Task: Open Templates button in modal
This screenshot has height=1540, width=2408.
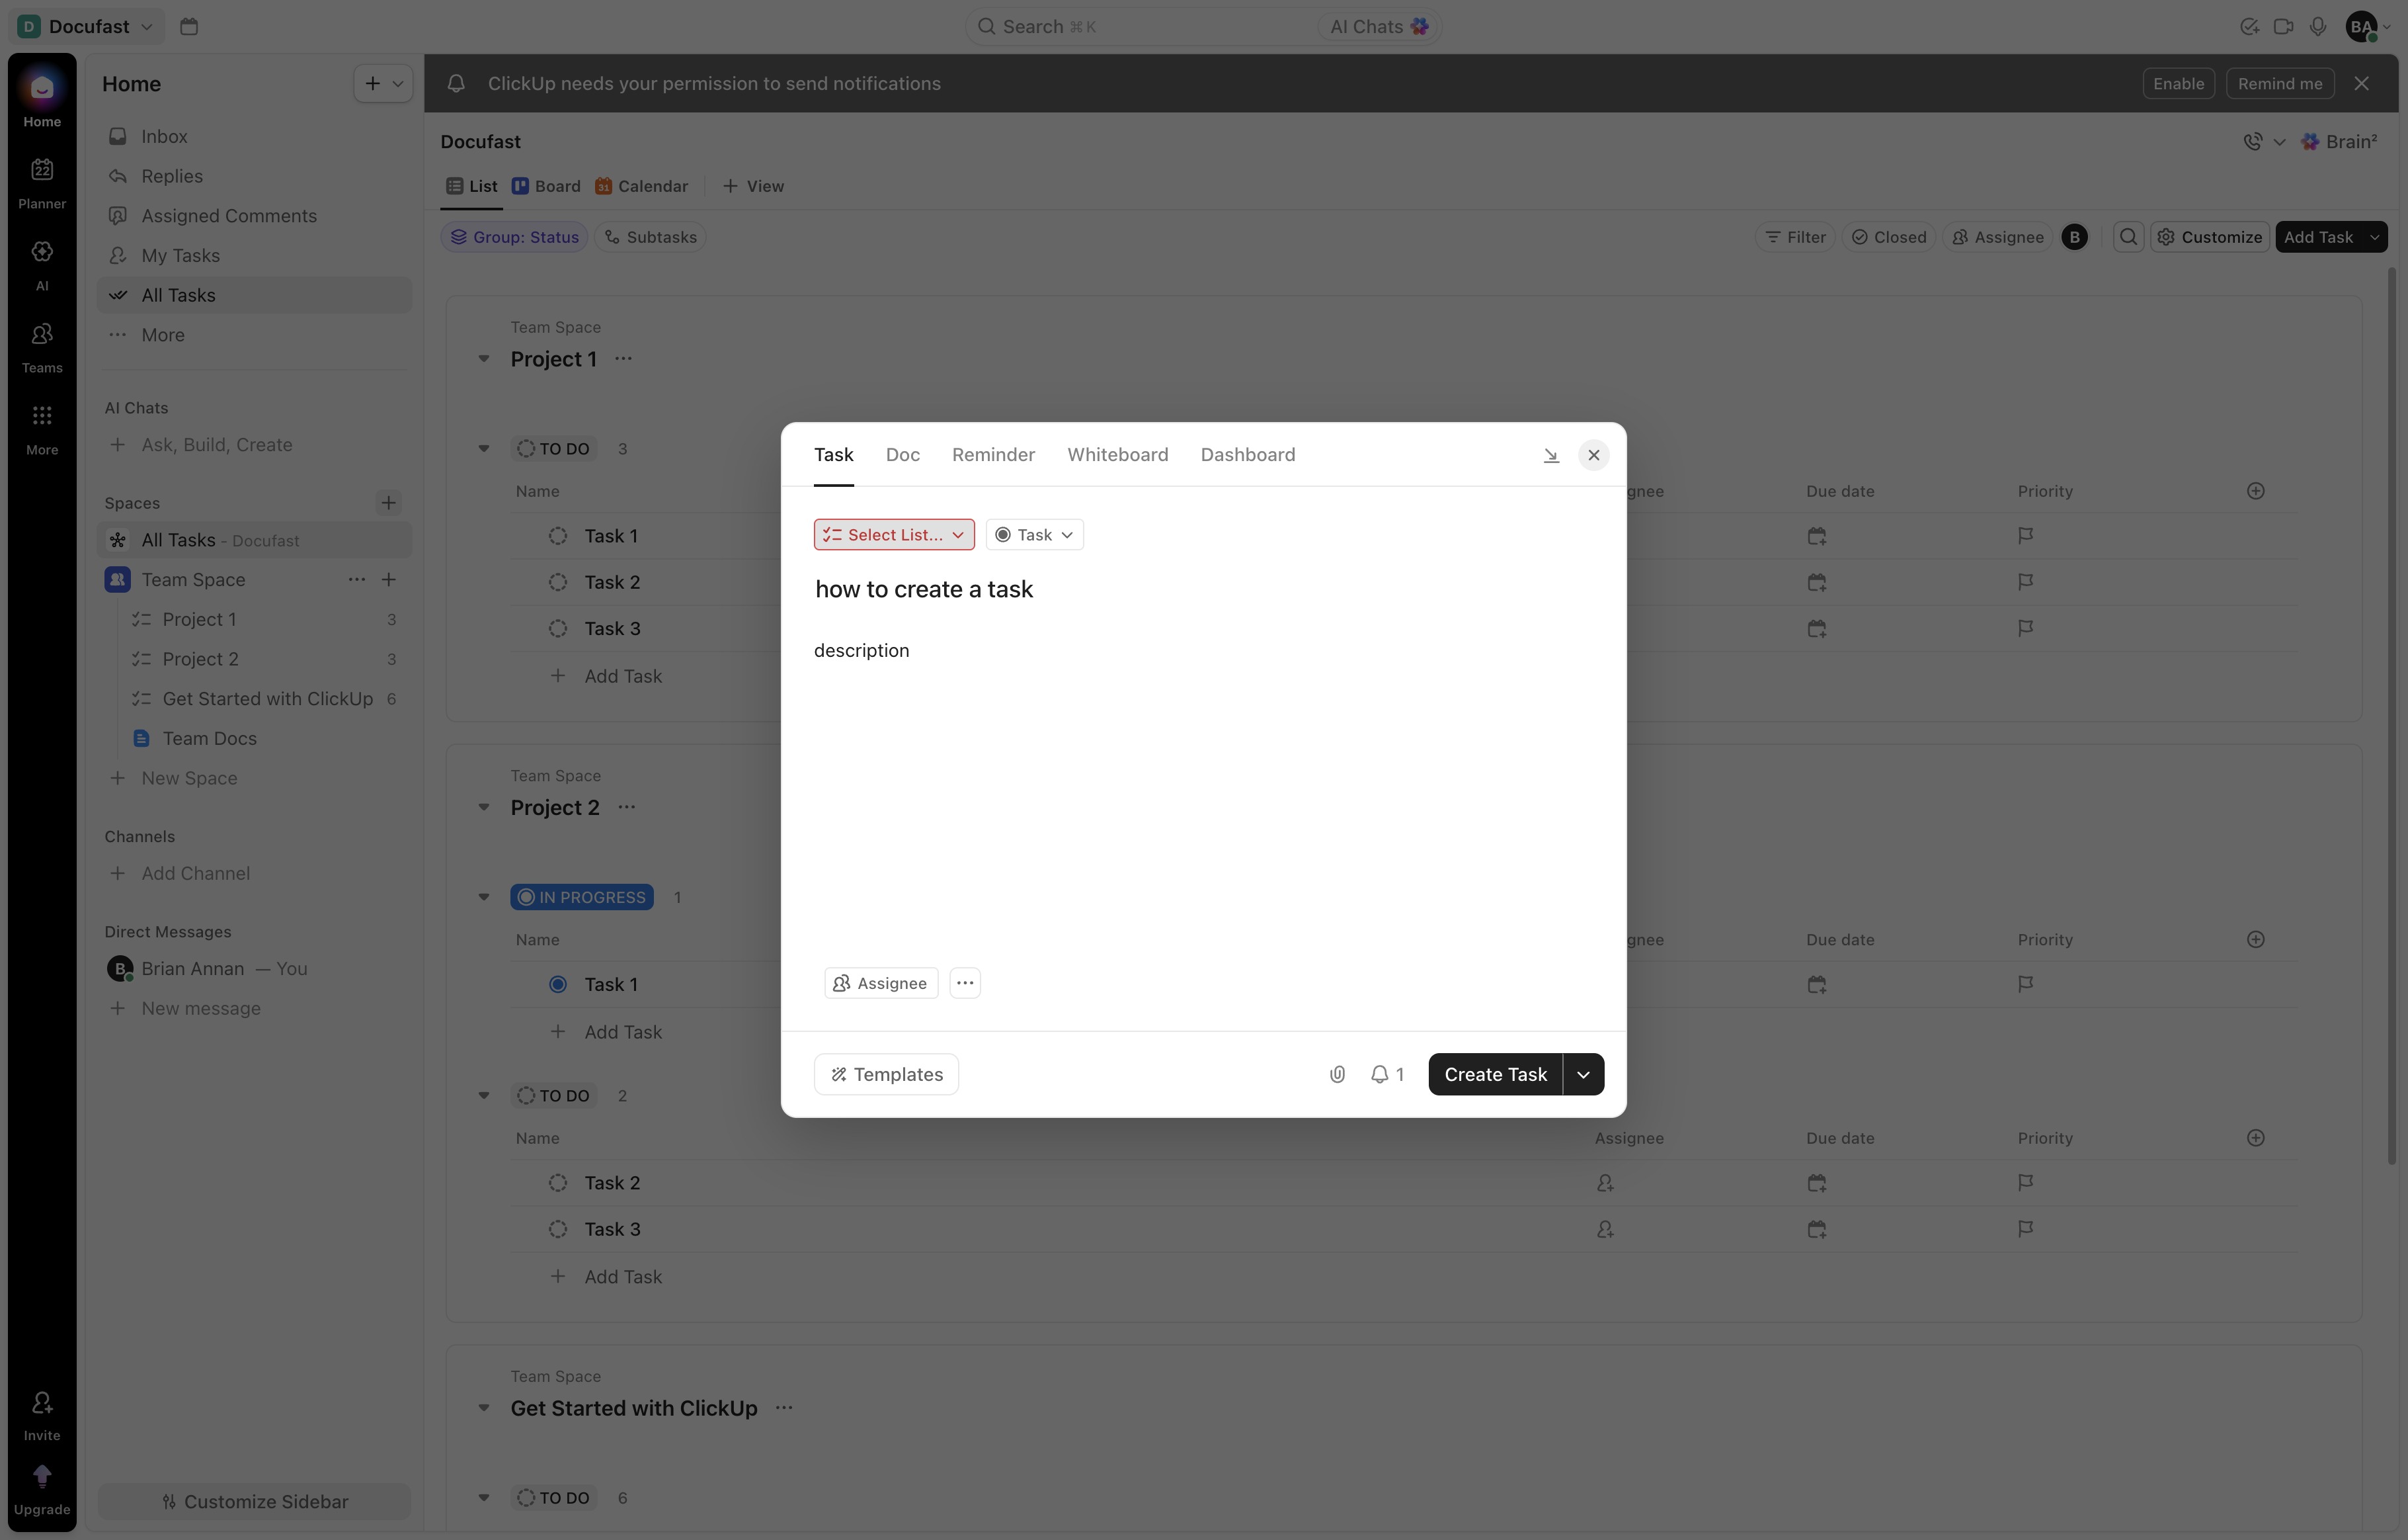Action: [x=886, y=1075]
